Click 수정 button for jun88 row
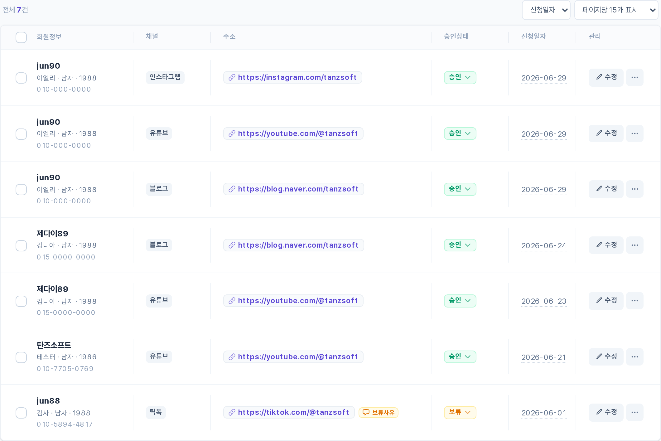 (606, 412)
